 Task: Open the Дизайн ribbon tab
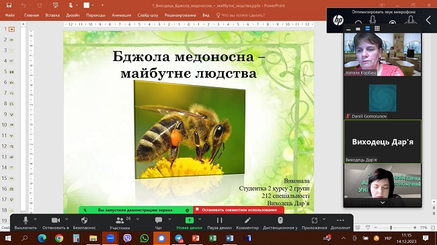point(73,15)
